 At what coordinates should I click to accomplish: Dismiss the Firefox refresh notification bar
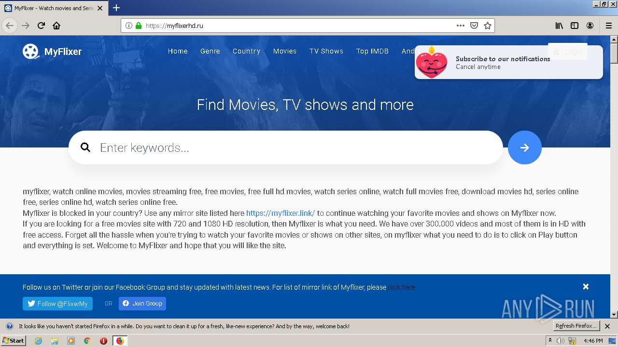click(x=607, y=326)
